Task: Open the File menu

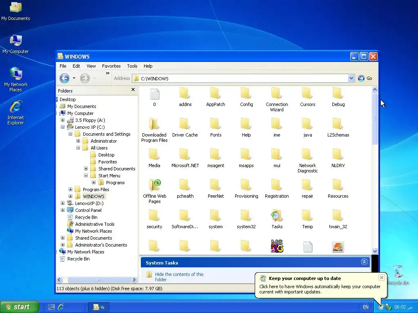Action: 63,66
